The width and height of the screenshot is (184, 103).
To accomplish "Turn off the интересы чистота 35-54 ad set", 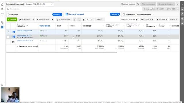I will click(x=14, y=32).
